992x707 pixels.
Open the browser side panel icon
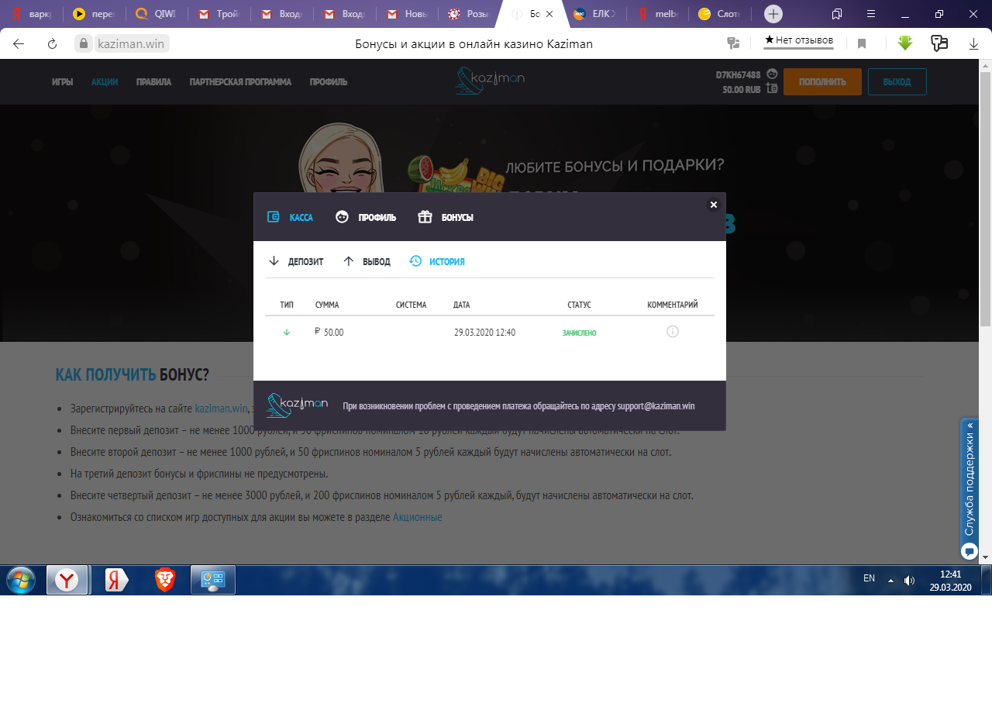tap(837, 14)
